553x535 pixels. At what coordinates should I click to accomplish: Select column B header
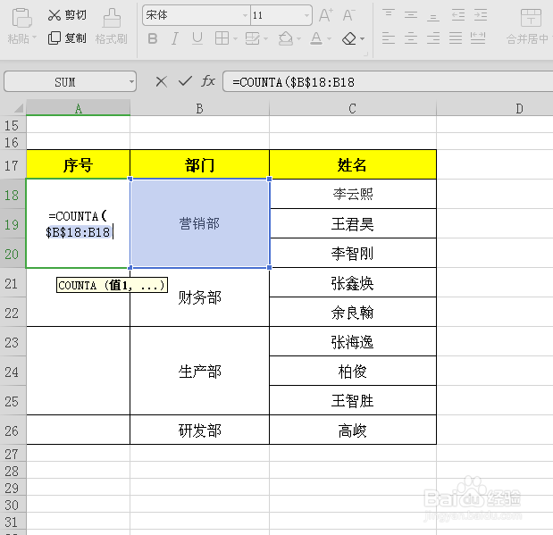click(x=199, y=108)
